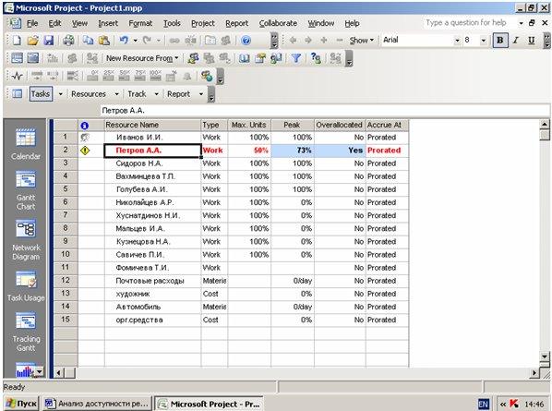This screenshot has width=552, height=411.
Task: Toggle the Project Guide pane icon
Action: (x=17, y=93)
